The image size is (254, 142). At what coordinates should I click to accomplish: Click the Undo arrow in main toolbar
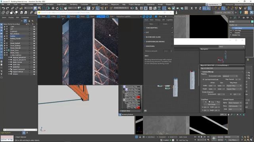click(3, 8)
